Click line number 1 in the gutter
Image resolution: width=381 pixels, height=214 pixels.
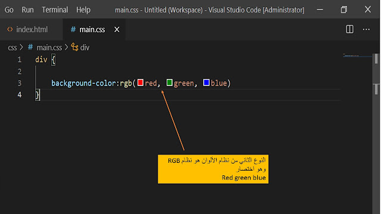[x=20, y=59]
